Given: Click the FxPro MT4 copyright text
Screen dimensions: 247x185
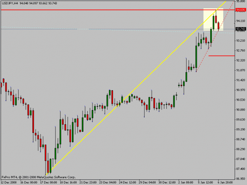Looking at the screenshot, I should pyautogui.click(x=39, y=177).
